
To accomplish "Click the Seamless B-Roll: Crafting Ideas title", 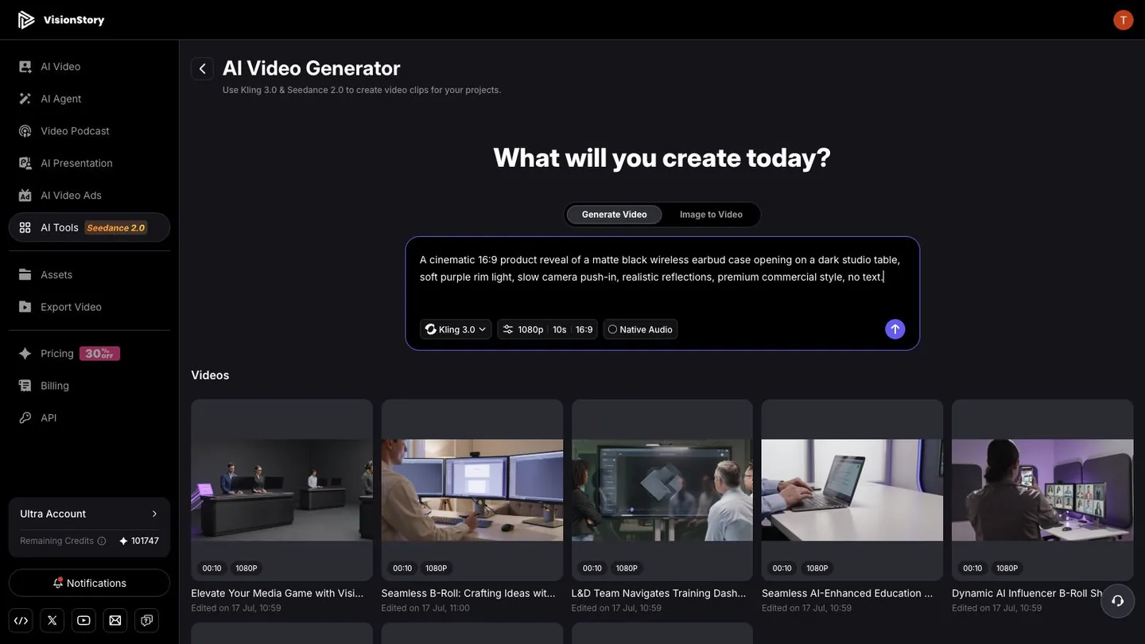I will coord(468,593).
